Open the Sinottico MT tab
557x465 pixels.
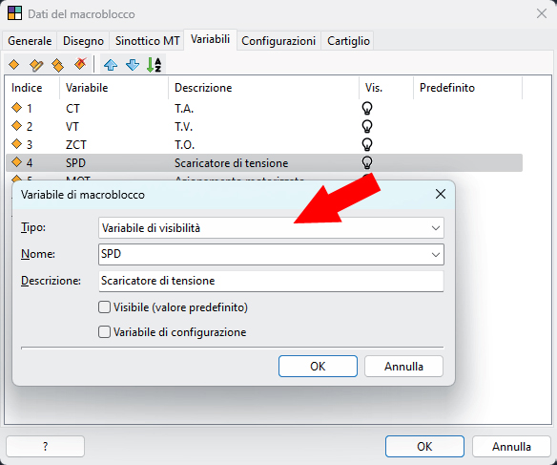click(x=148, y=41)
